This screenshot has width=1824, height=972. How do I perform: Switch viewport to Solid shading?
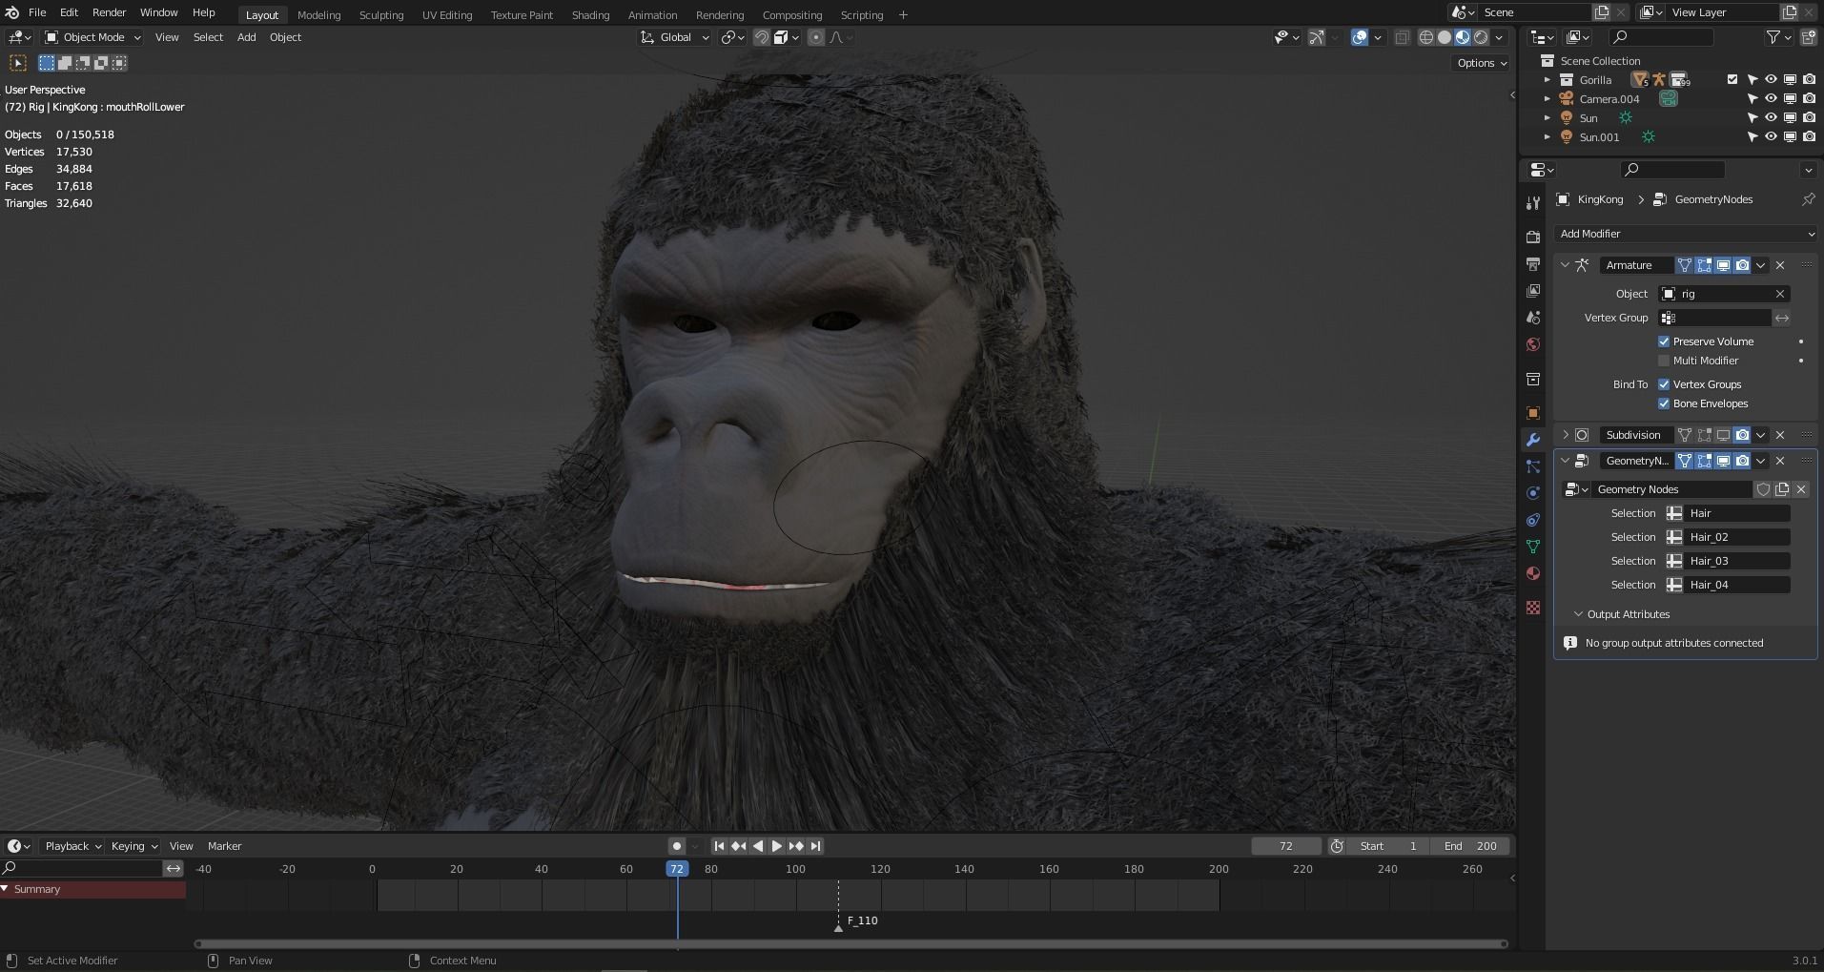[x=1445, y=37]
